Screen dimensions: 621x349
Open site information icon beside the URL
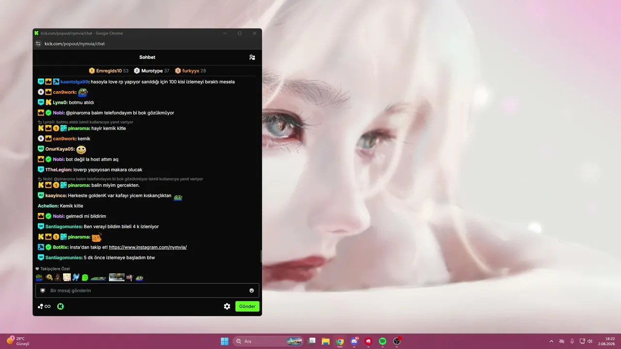(38, 44)
